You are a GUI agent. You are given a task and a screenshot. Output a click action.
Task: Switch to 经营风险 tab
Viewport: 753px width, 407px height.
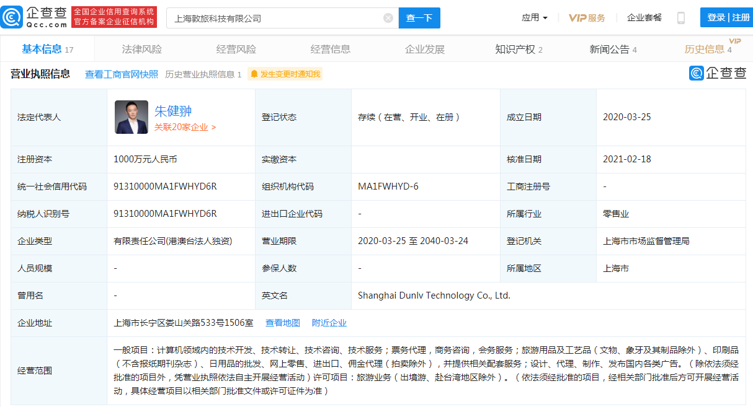236,49
